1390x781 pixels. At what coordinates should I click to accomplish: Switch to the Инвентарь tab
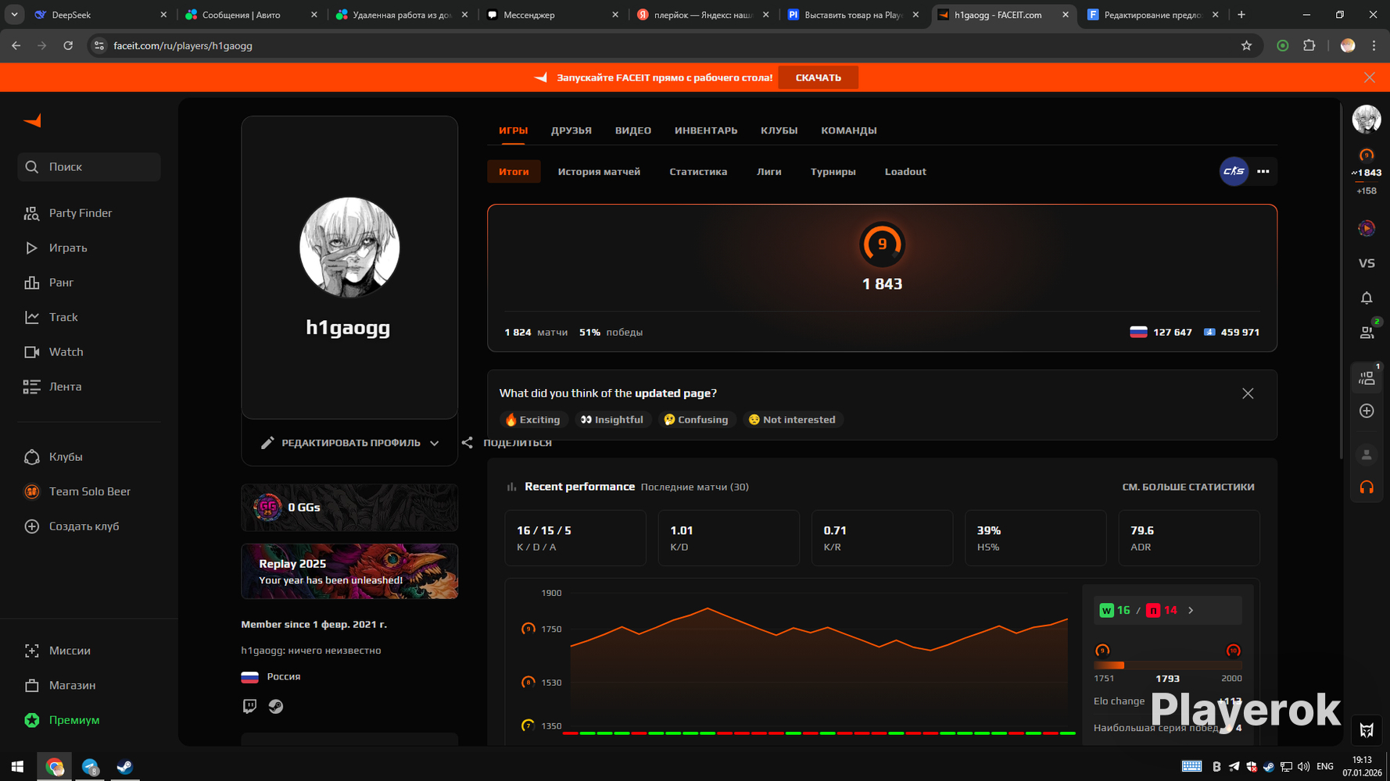click(706, 130)
